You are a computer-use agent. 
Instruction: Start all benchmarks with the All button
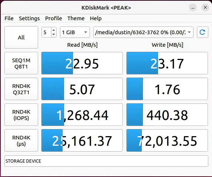(x=21, y=38)
